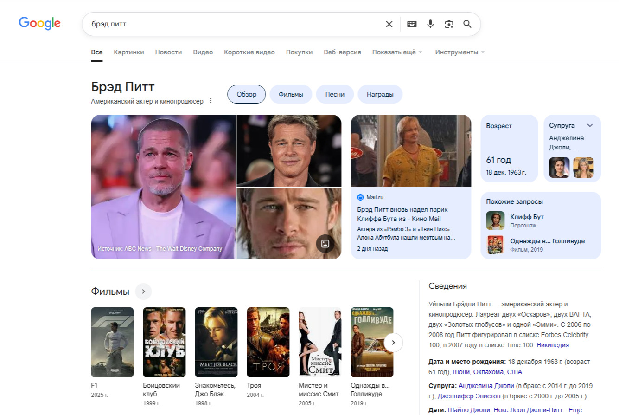The image size is (619, 415).
Task: Open the Новости tab
Action: pos(168,52)
